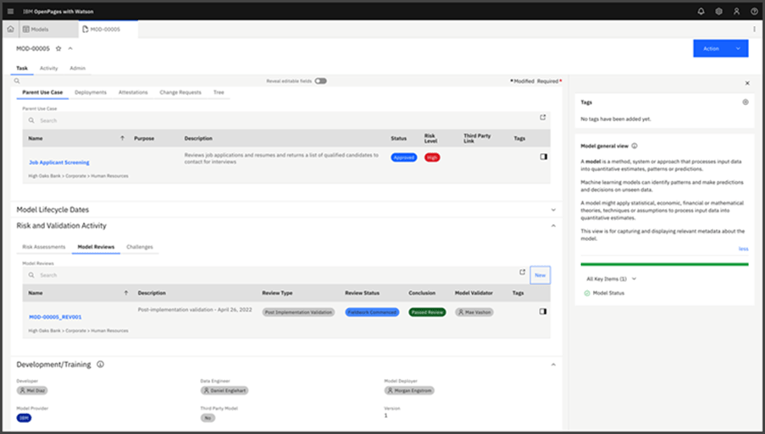This screenshot has height=434, width=765.
Task: Open the MOD-00005_REV001 review link
Action: [x=55, y=317]
